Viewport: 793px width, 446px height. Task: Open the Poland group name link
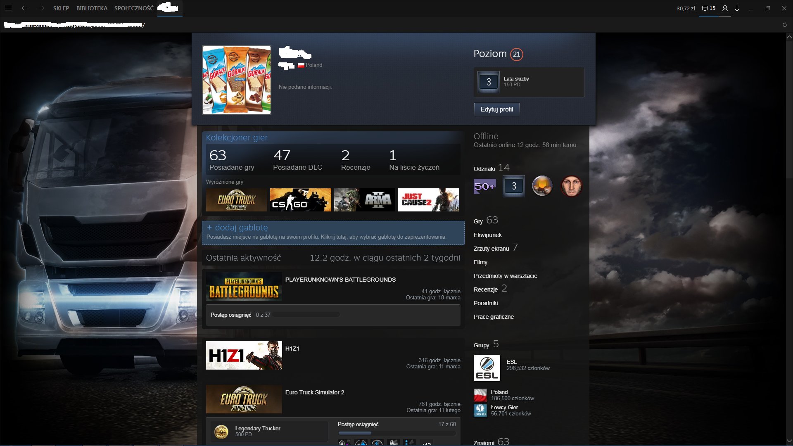click(499, 392)
